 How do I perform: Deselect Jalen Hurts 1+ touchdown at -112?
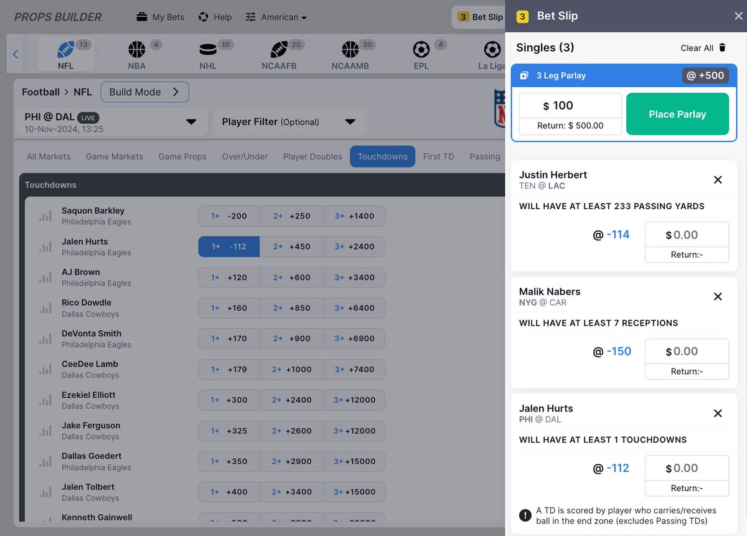(229, 247)
